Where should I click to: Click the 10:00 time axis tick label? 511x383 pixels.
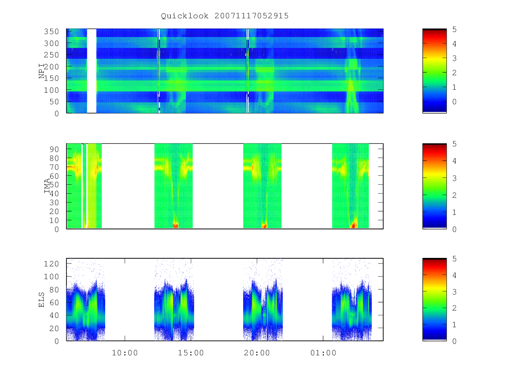click(x=125, y=353)
